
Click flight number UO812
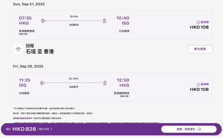74,25
